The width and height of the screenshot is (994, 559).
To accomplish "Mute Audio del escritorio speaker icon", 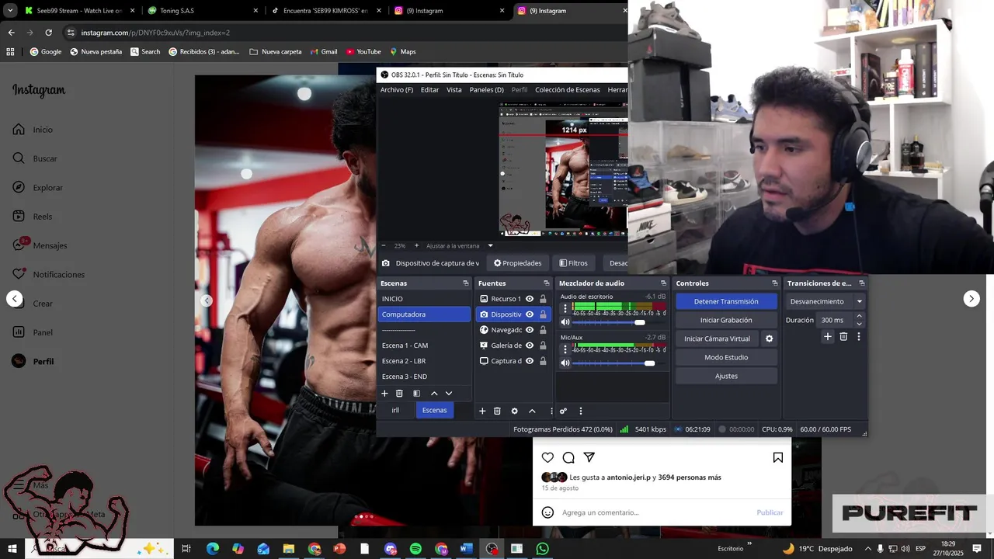I will pyautogui.click(x=565, y=322).
